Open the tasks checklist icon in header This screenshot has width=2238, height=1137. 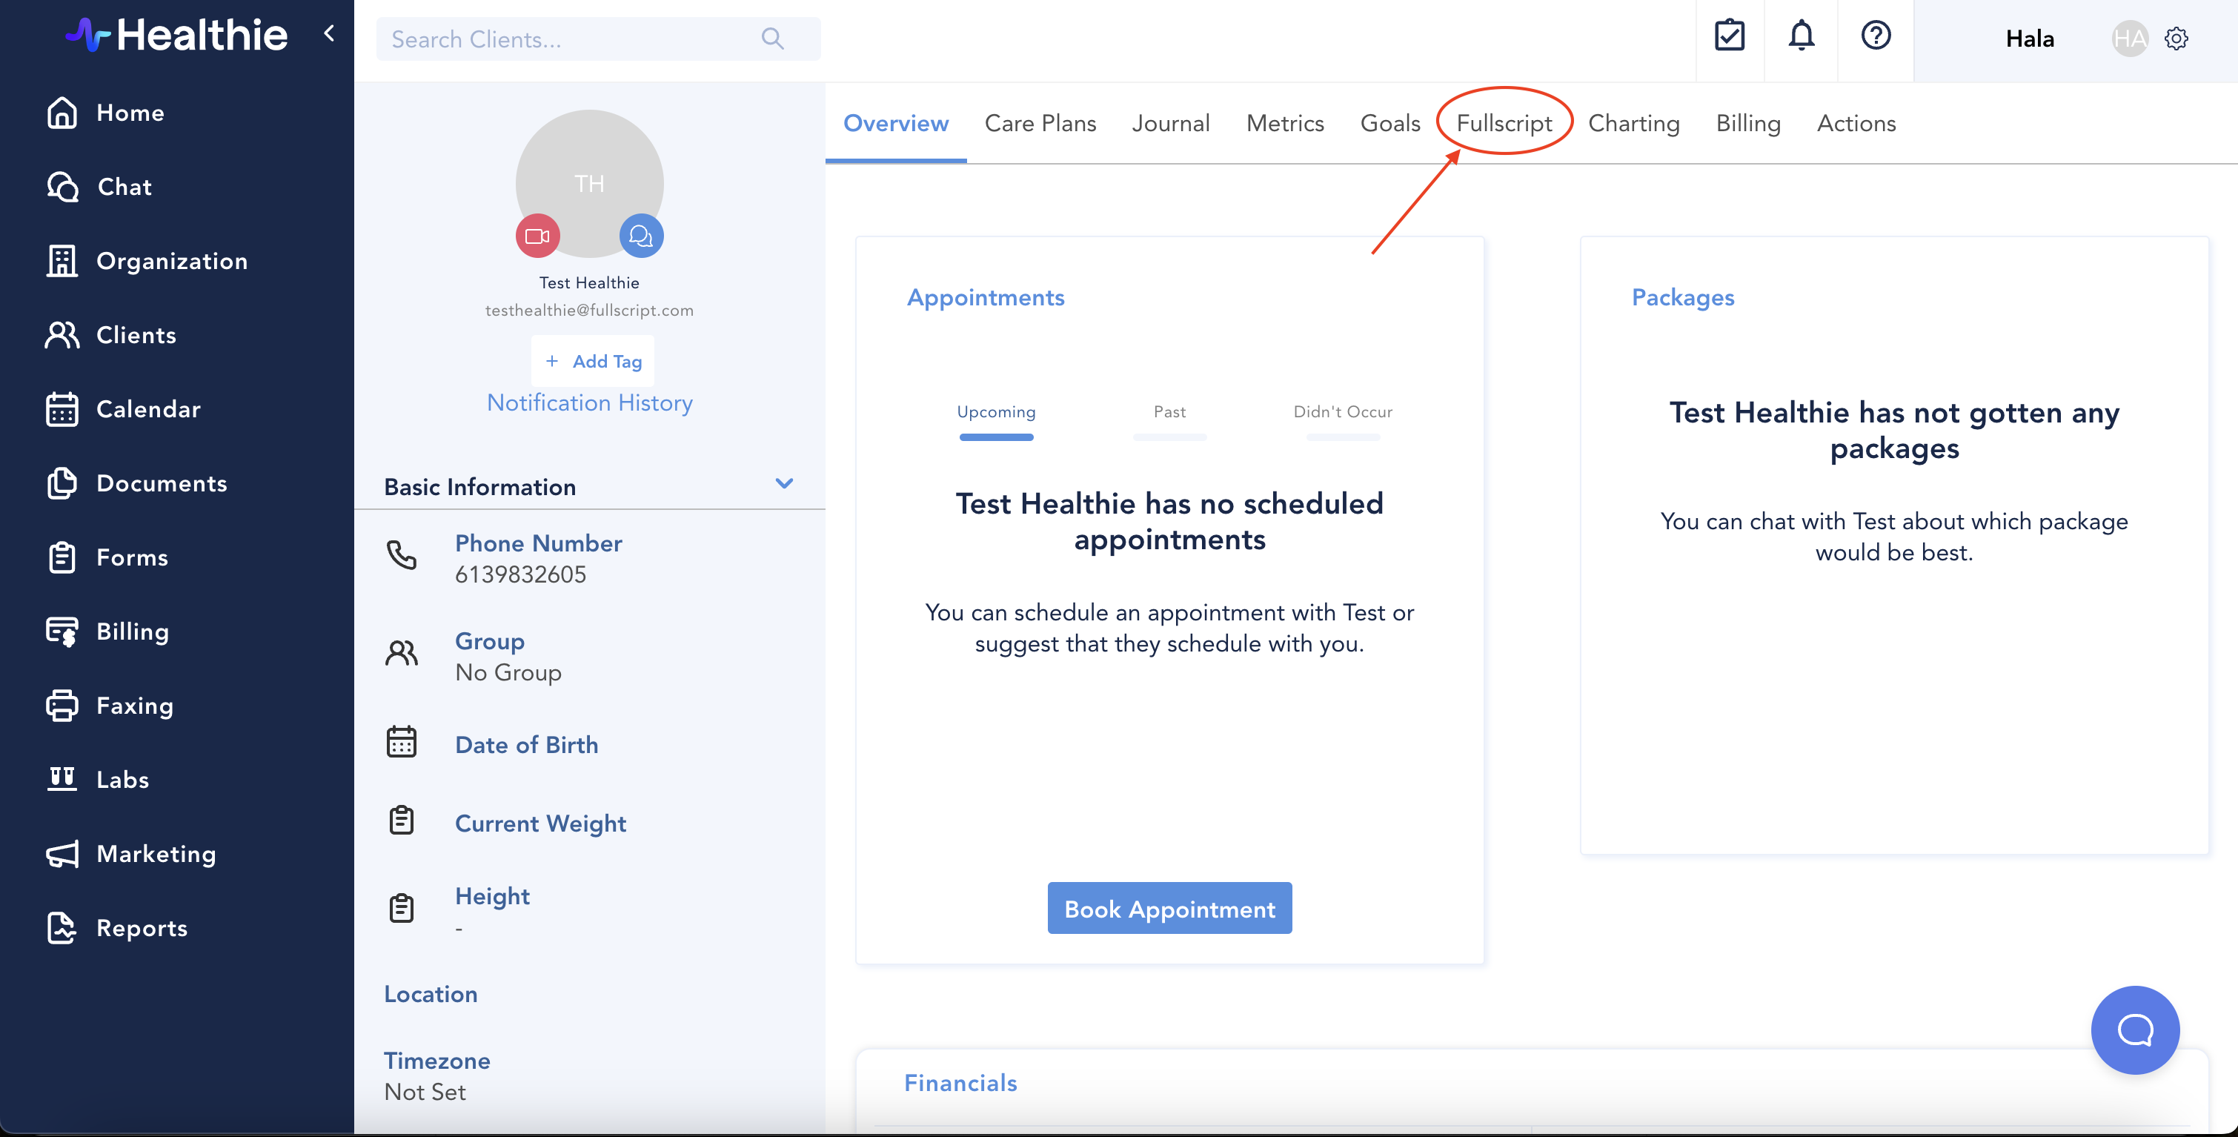(x=1729, y=36)
